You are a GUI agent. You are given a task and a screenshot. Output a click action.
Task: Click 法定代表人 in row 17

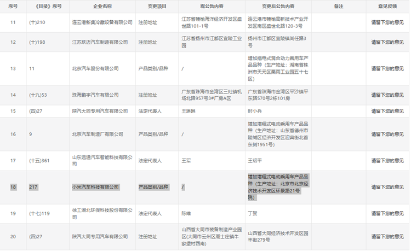(x=150, y=161)
